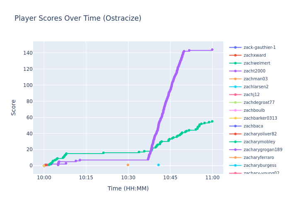290x207 pixels.
Task: Click zacharyoliver82 red legend marker
Action: click(235, 134)
